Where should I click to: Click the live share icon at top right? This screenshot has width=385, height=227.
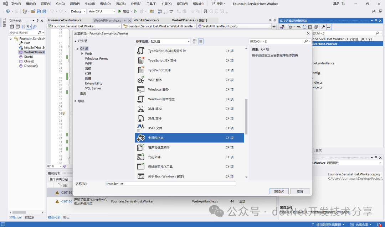pyautogui.click(x=374, y=11)
